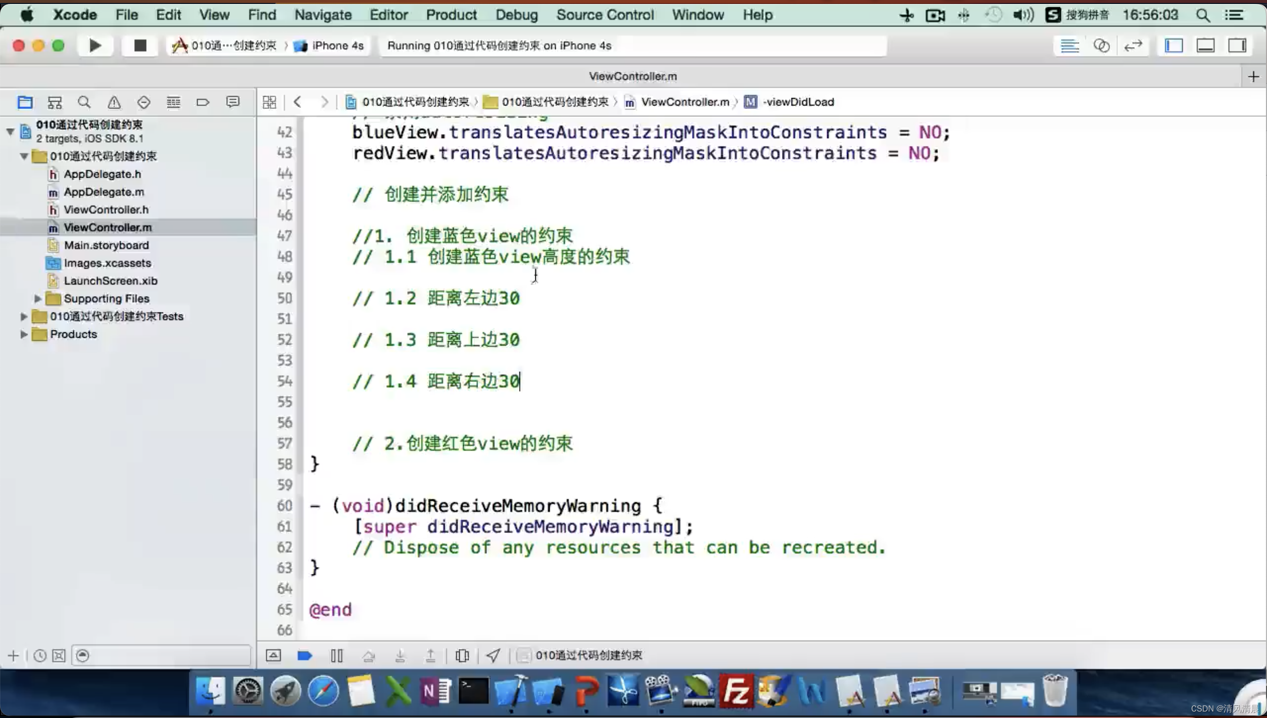The height and width of the screenshot is (718, 1267).
Task: Open the symbol navigator panel
Action: (55, 102)
